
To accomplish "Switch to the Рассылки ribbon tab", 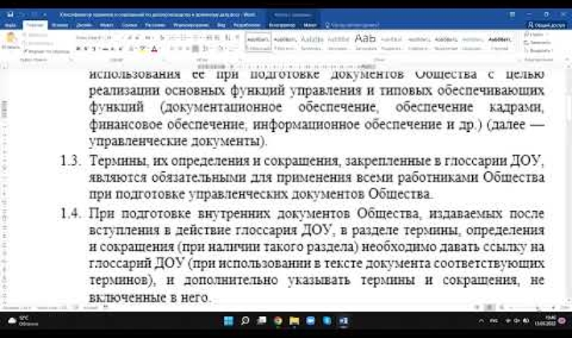I will (x=155, y=25).
